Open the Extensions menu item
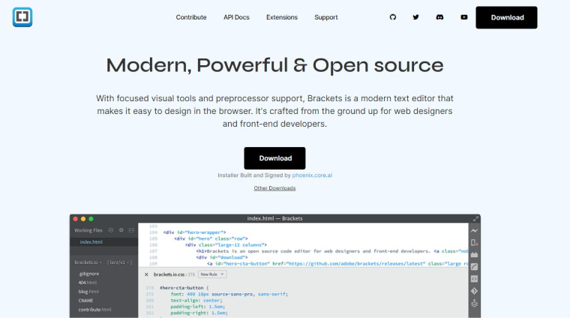570x318 pixels. point(282,17)
